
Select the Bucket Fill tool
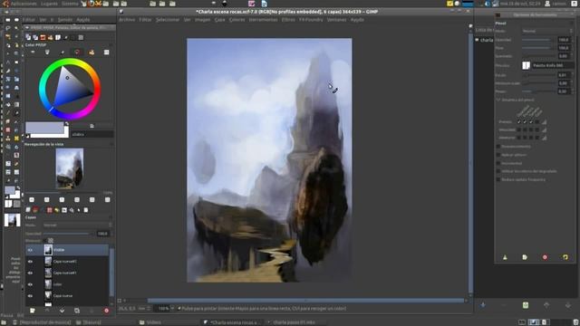[8, 105]
